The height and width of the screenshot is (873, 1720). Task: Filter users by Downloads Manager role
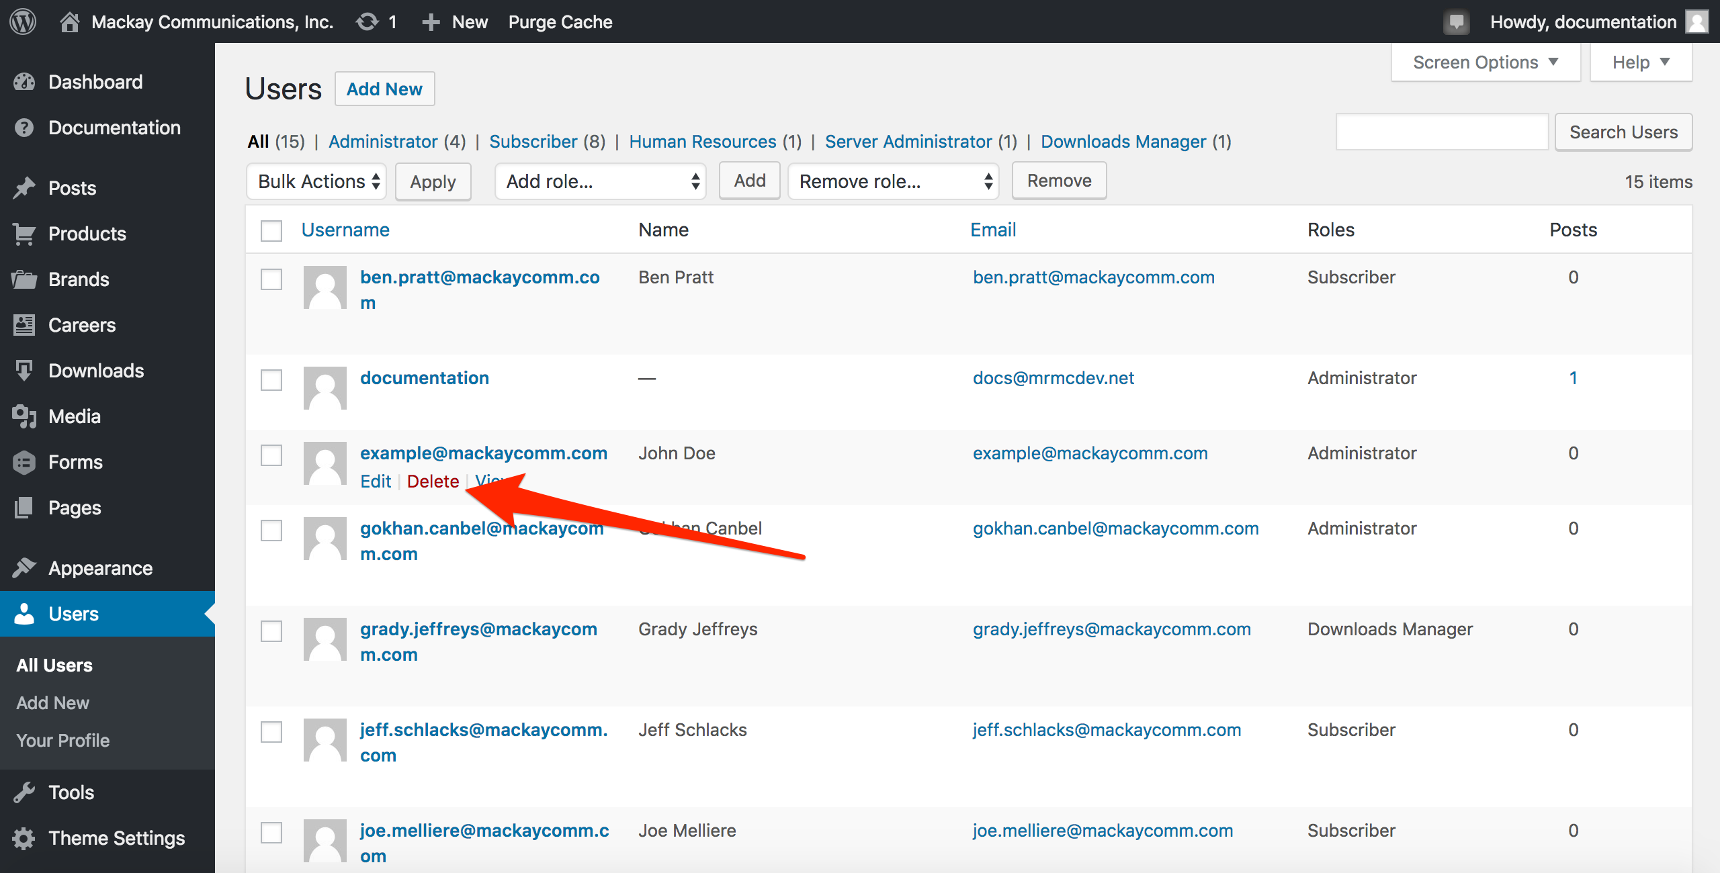point(1123,142)
